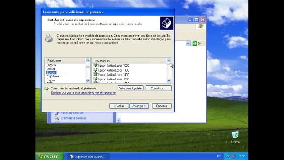Image resolution: width=284 pixels, height=160 pixels.
Task: Minimize the background printers window
Action: [x=190, y=20]
